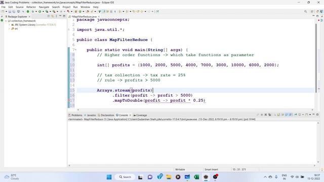
Task: Open the Debug dropdown arrow in the toolbar
Action: [36, 12]
